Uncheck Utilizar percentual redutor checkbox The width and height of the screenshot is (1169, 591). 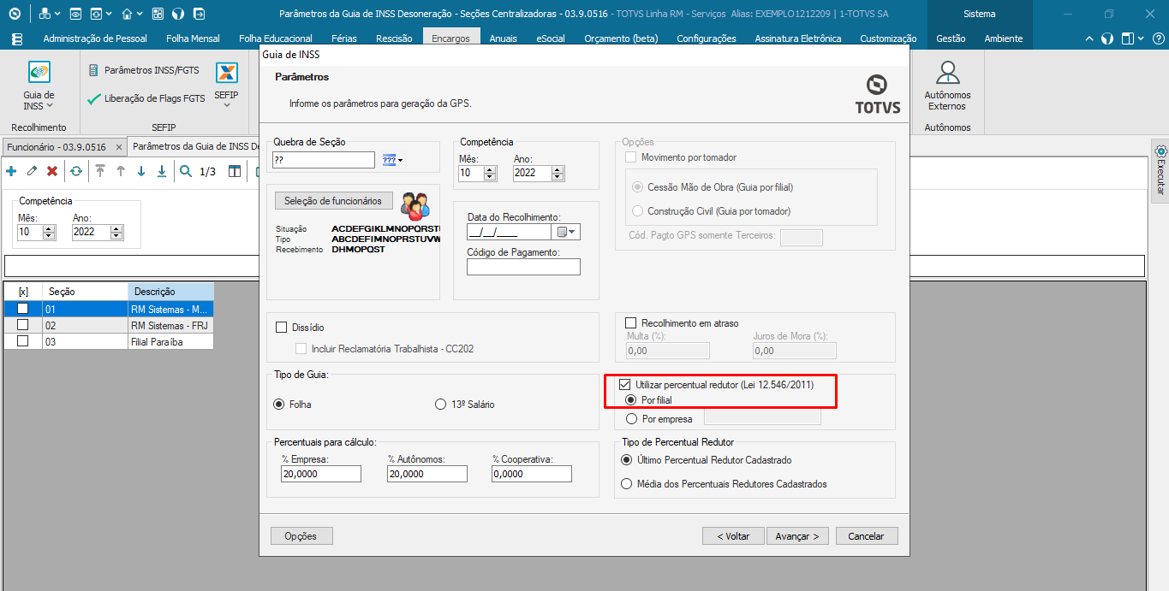pyautogui.click(x=625, y=385)
